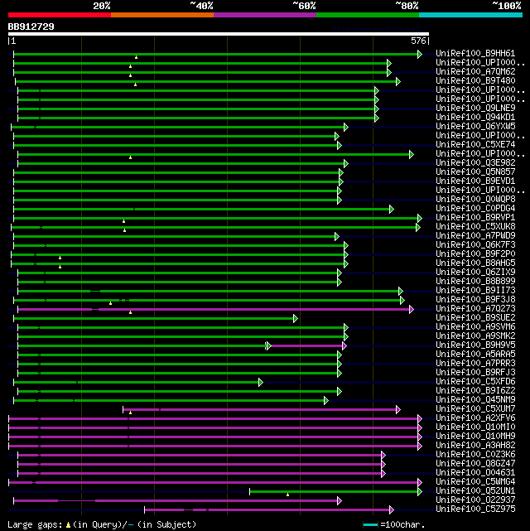This screenshot has width=530, height=531.
Task: Click the arrowhead ending the B9II73 alignment
Action: (x=401, y=292)
